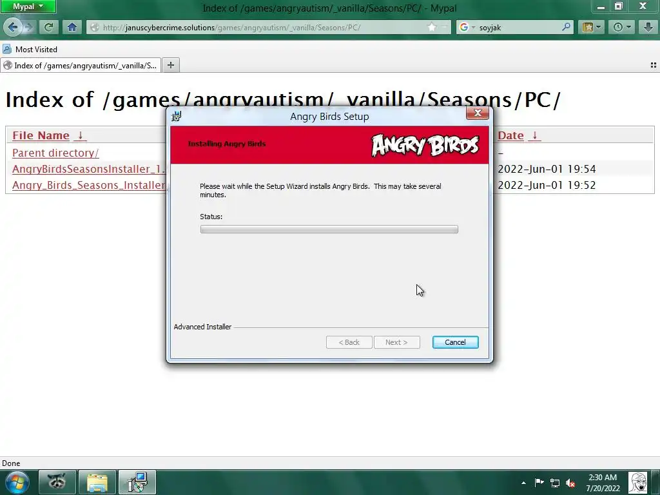The height and width of the screenshot is (495, 660).
Task: Click the File Name sort arrow
Action: [80, 135]
